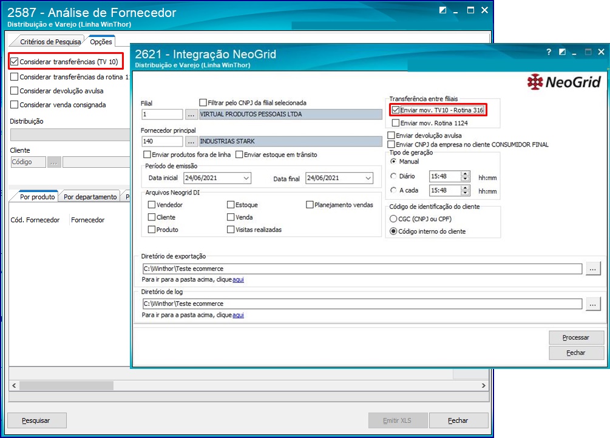Open Cliente lookup button in Análise de Fornecedor

point(54,162)
